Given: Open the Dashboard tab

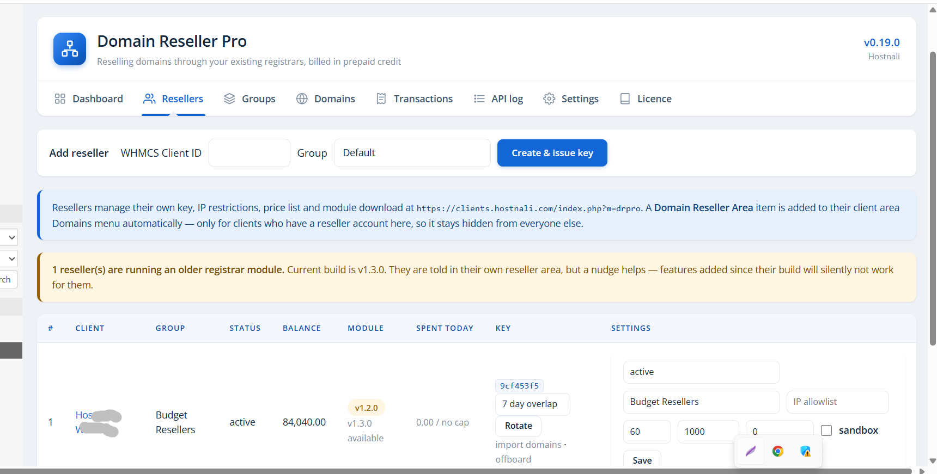Looking at the screenshot, I should (89, 99).
